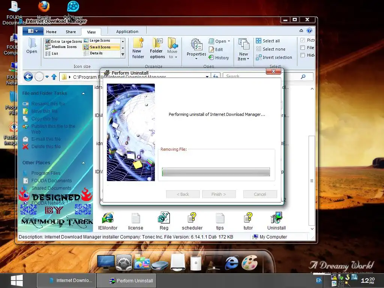This screenshot has height=288, width=384.
Task: Choose Extra Large Icons view
Action: [x=63, y=41]
